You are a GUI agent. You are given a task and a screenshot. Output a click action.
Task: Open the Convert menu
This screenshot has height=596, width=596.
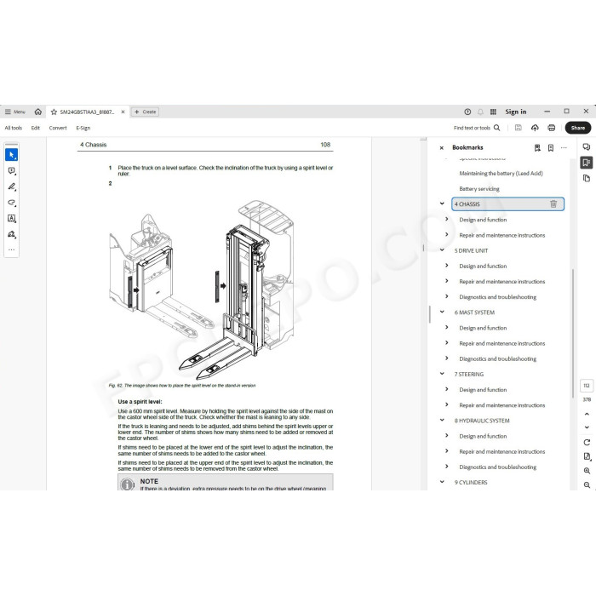58,128
